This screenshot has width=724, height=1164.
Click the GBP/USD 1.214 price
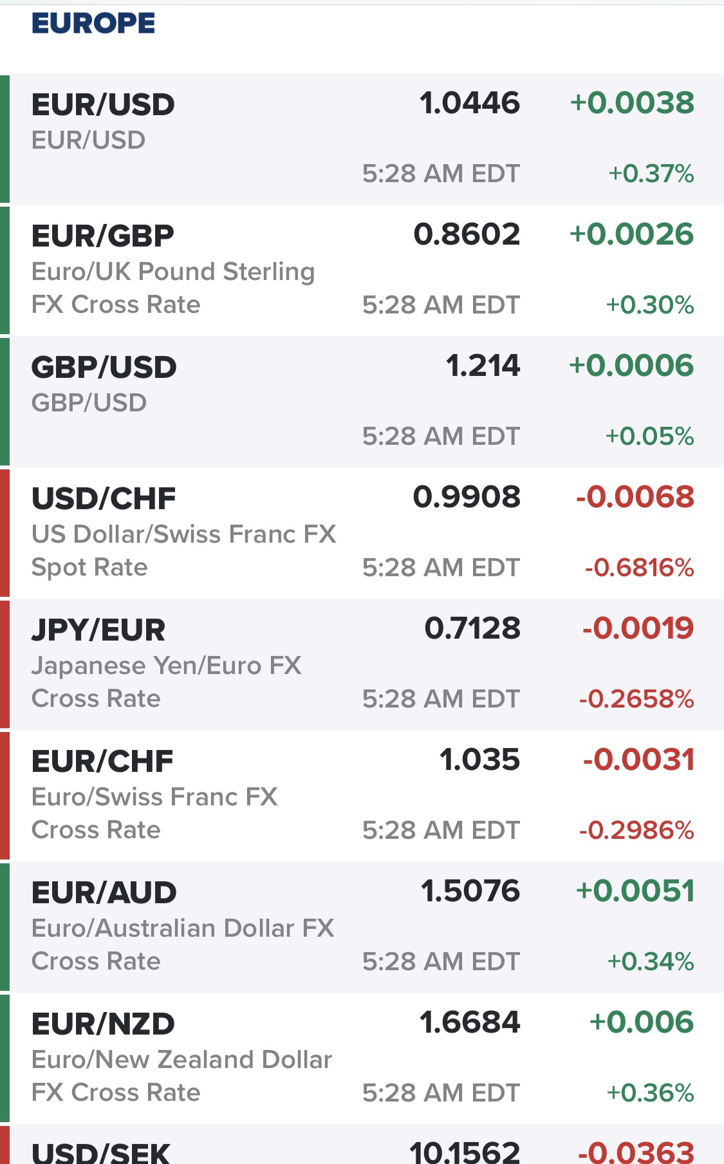coord(483,366)
